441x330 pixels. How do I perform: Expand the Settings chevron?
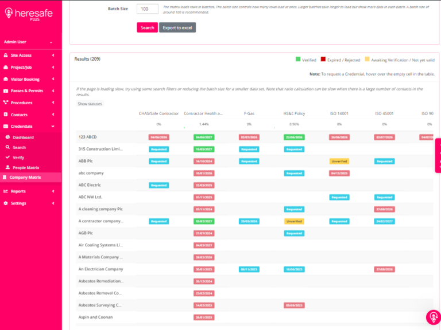click(53, 203)
